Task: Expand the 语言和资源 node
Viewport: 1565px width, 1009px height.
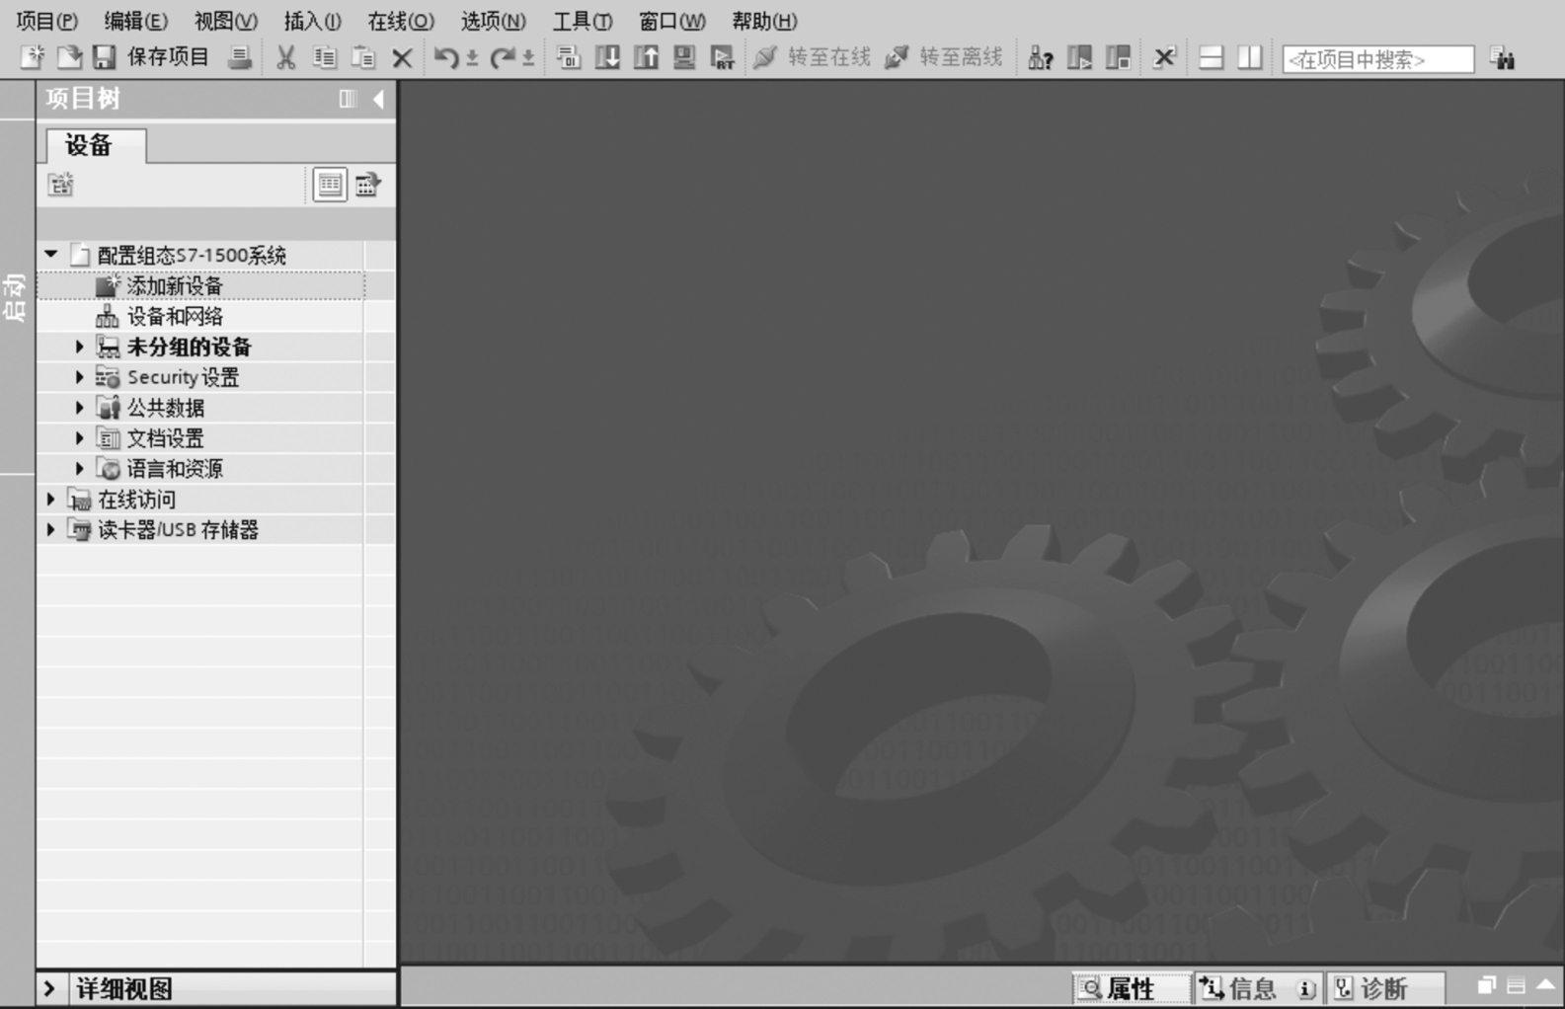Action: coord(80,468)
